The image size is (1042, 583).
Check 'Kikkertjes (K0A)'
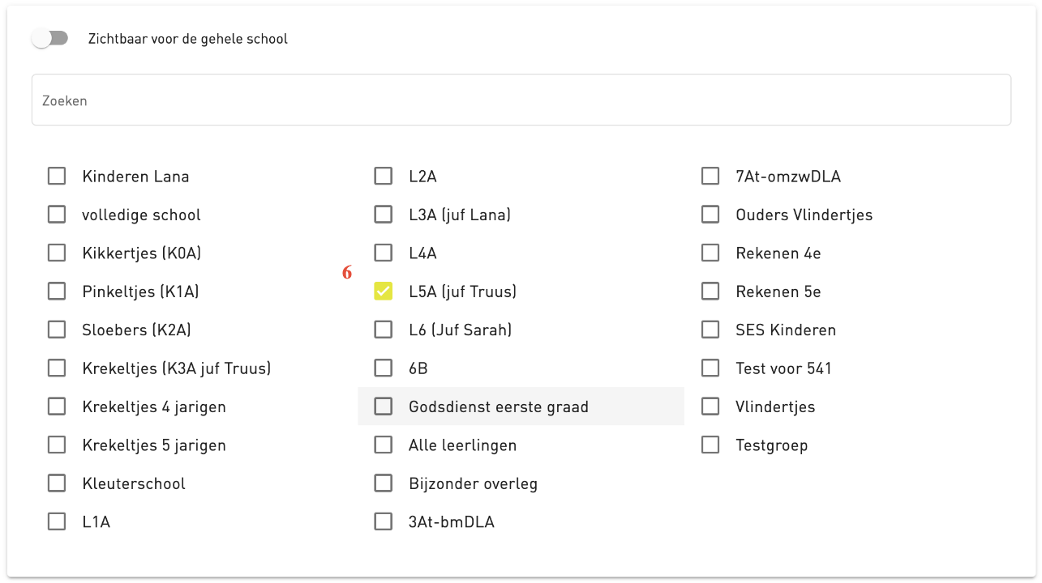56,253
